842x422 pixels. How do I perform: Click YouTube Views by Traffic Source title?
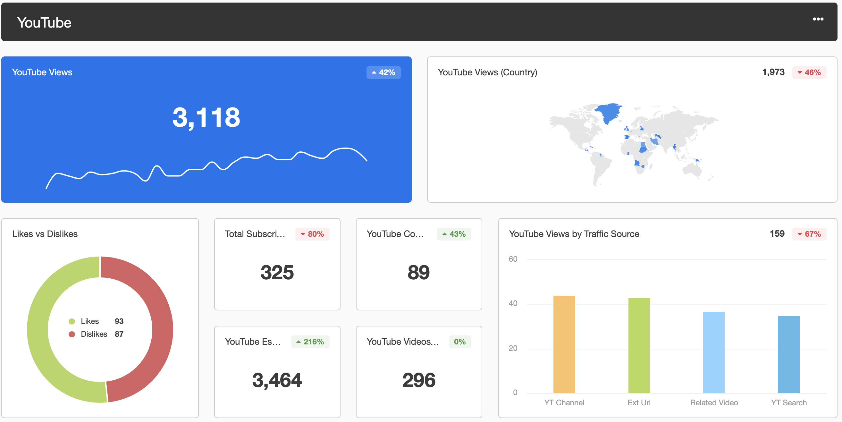[x=574, y=234]
